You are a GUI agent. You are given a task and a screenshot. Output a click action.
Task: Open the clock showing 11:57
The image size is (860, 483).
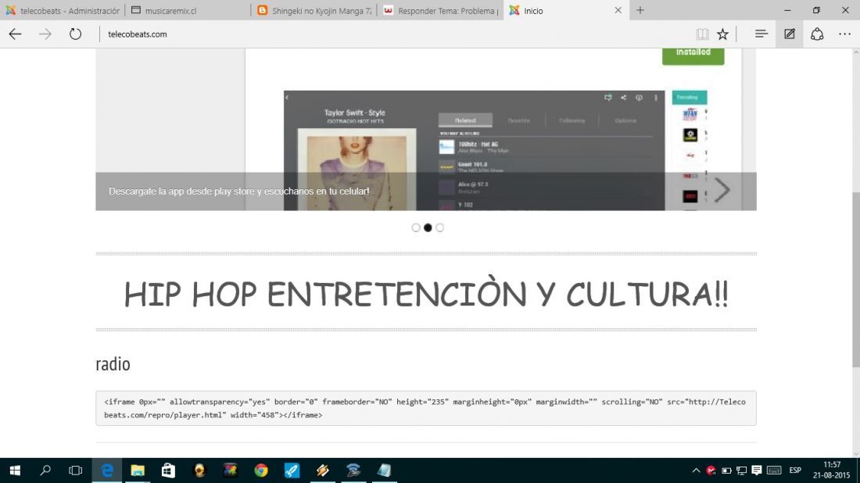click(832, 470)
